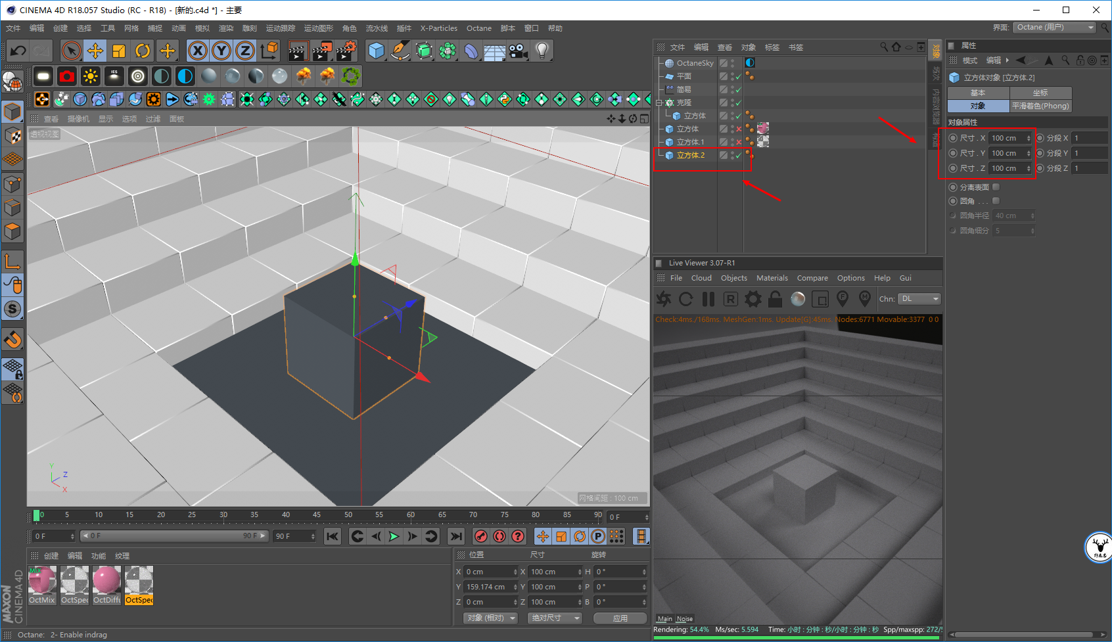This screenshot has width=1112, height=642.
Task: Toggle the green checkmark for 立方体.2
Action: [739, 156]
